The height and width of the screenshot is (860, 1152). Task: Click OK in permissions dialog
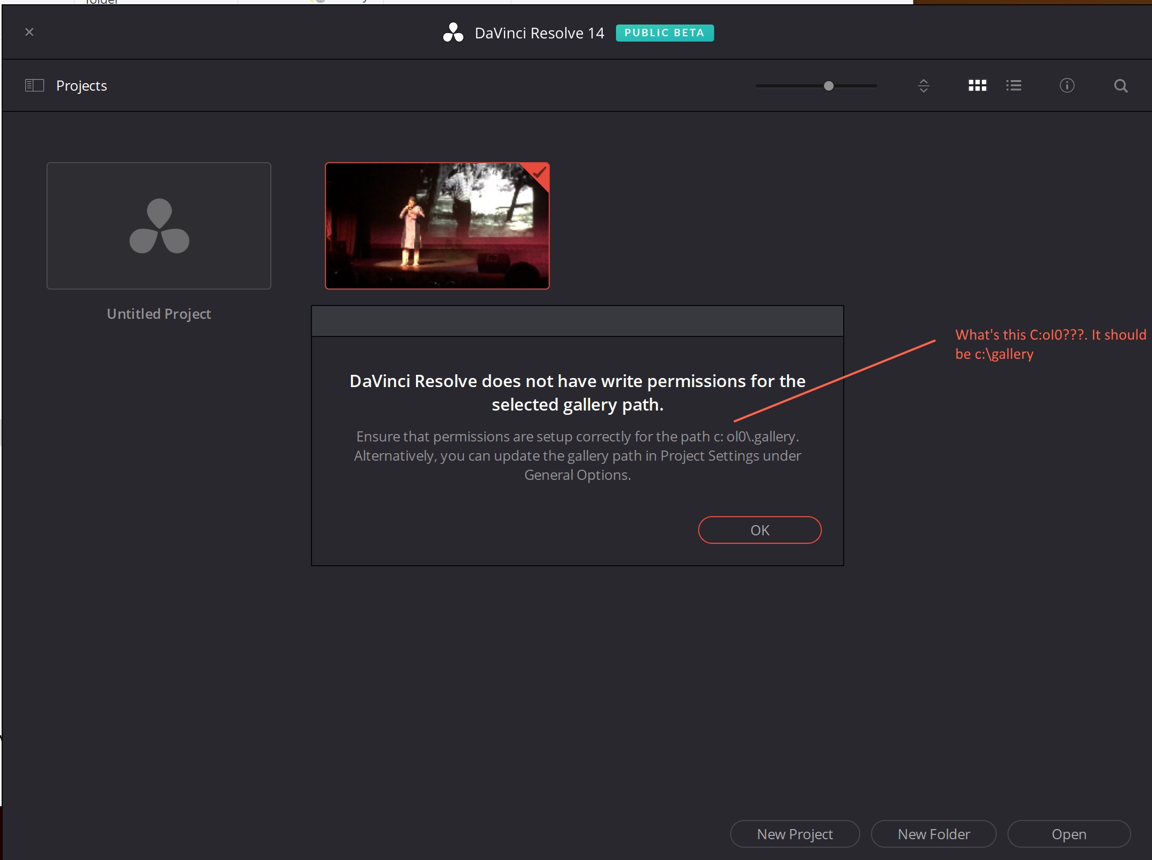759,530
